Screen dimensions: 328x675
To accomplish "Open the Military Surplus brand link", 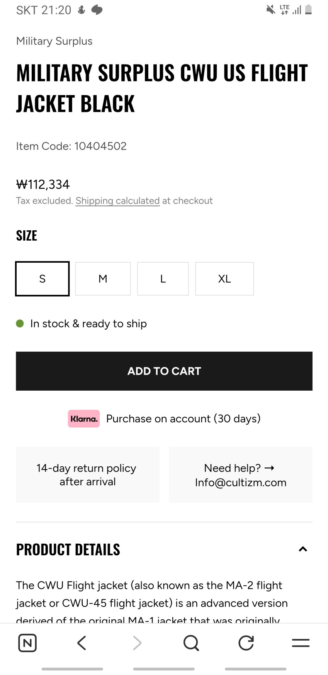I will coord(54,41).
